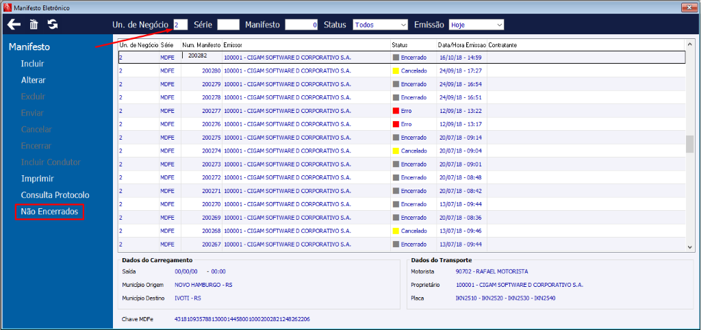The width and height of the screenshot is (701, 330).
Task: Click the date 20/07/18 - 08:48
Action: (x=461, y=177)
